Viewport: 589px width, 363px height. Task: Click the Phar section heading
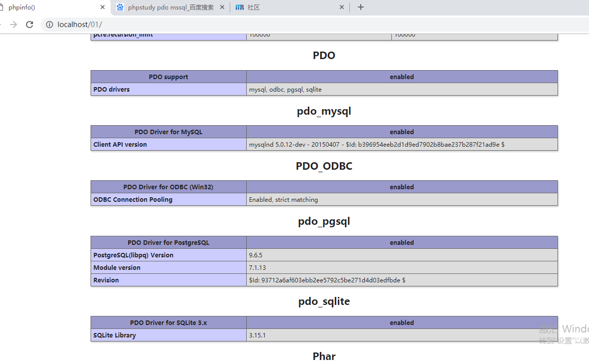[324, 356]
